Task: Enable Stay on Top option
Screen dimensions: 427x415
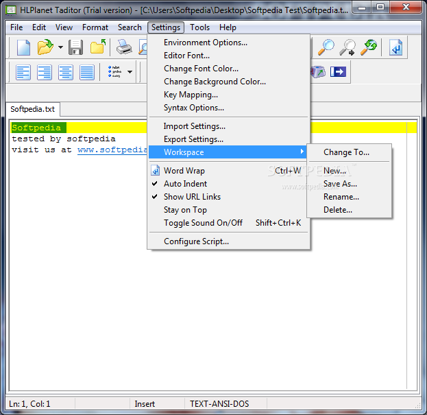Action: 228,210
